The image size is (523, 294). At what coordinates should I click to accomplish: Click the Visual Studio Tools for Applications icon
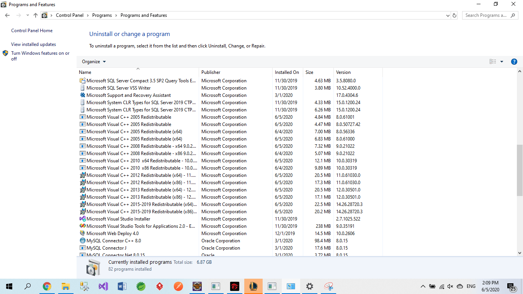coord(82,226)
